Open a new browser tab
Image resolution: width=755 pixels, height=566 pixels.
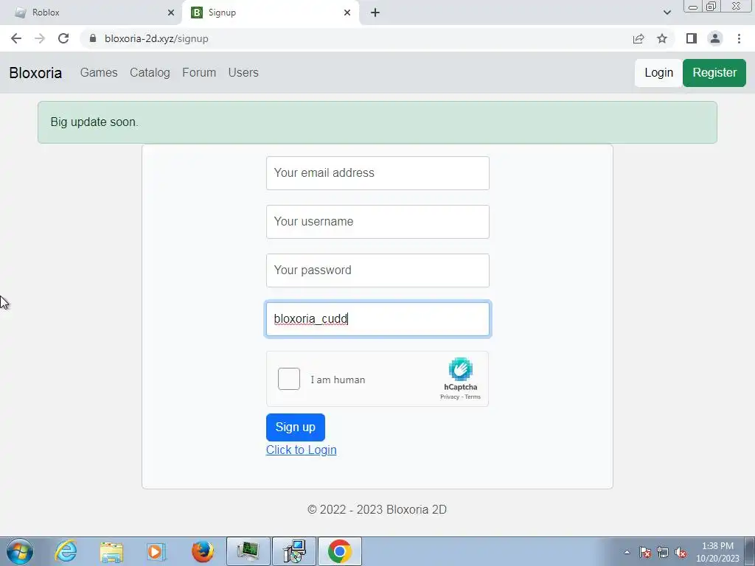[375, 13]
